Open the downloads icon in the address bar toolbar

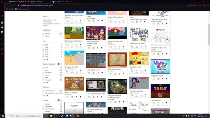click(x=204, y=6)
